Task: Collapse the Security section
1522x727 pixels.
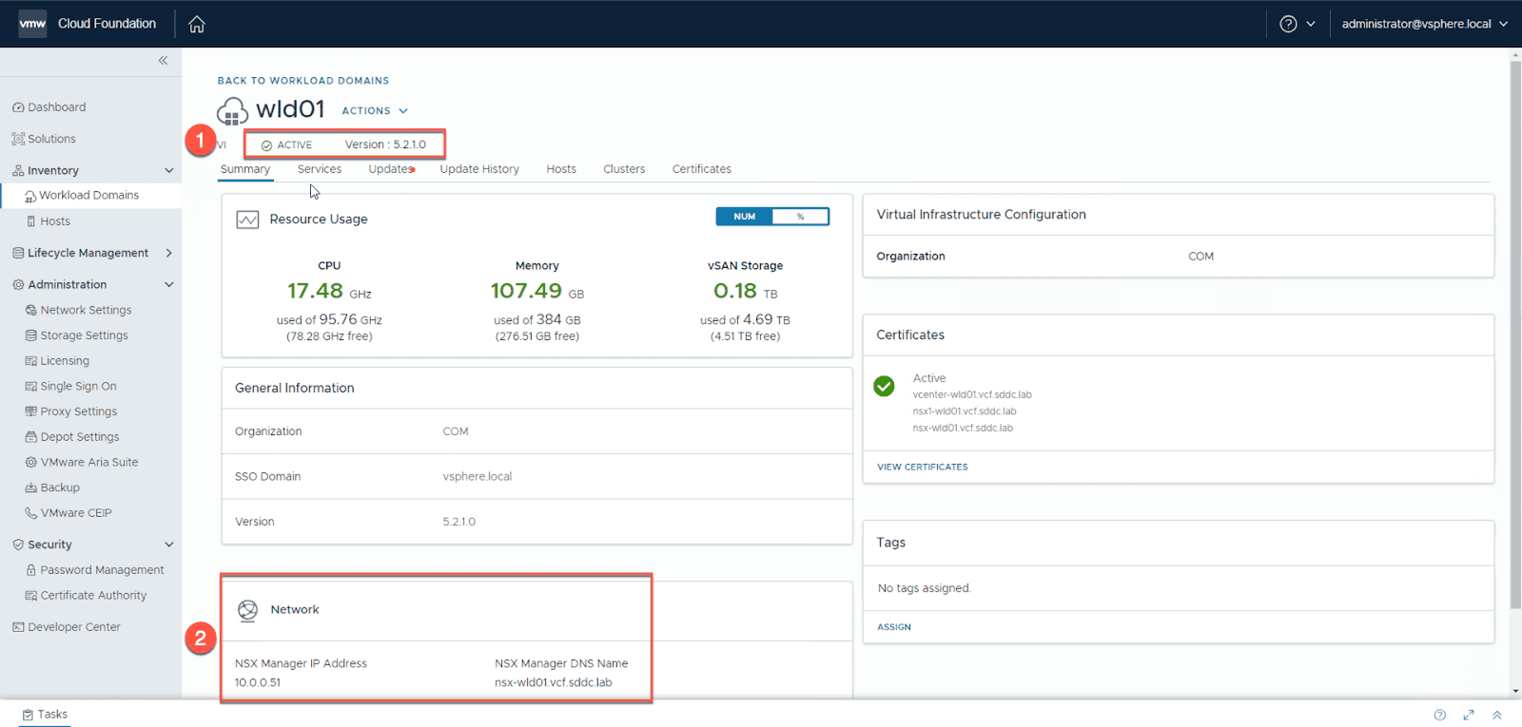Action: 169,545
